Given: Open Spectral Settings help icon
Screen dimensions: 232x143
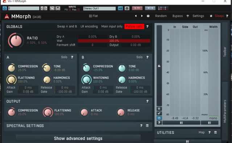Looking at the screenshot, I should (x=141, y=125).
